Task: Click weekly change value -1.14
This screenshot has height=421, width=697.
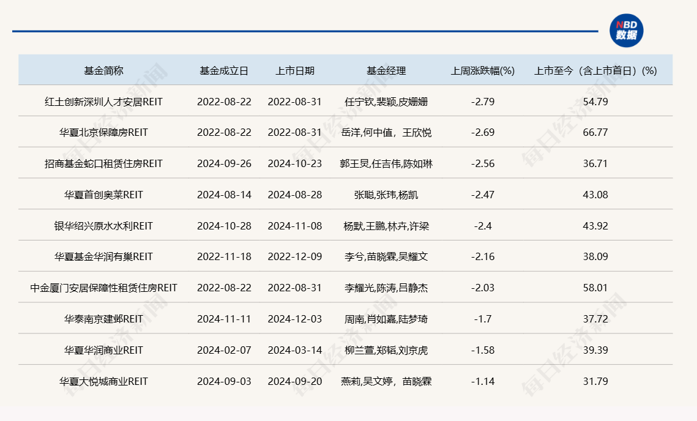Action: (x=483, y=381)
